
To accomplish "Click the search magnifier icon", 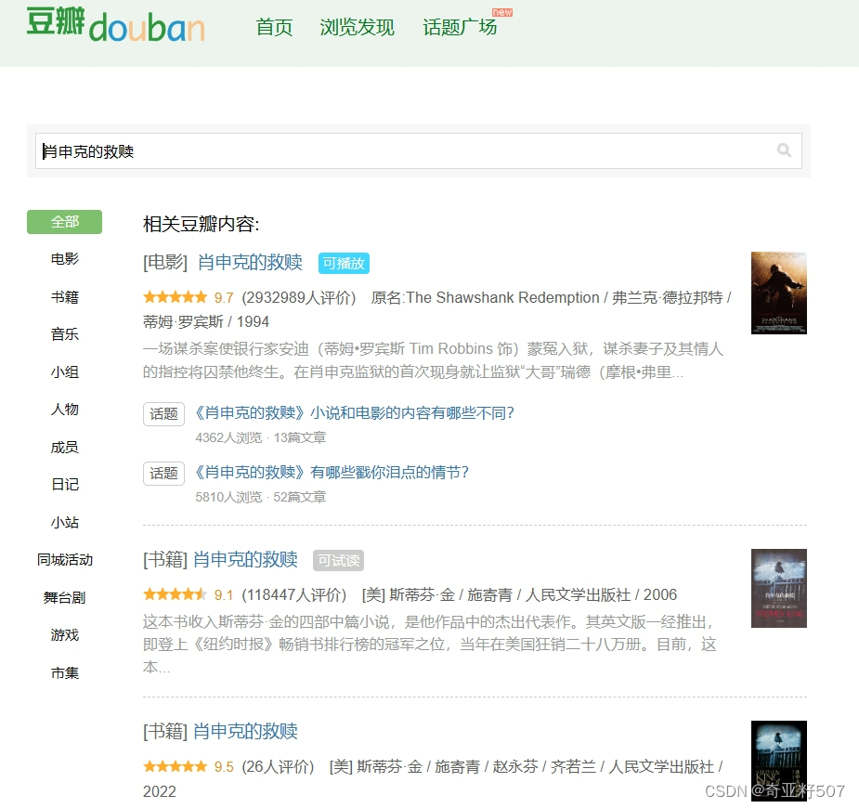I will 784,150.
